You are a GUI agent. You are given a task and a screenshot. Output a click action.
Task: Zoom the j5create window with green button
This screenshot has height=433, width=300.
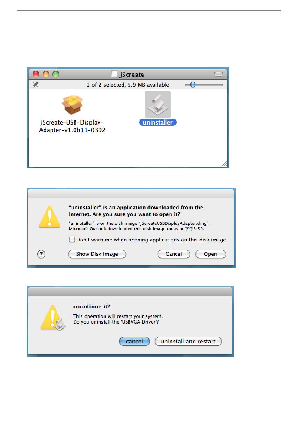click(x=56, y=75)
